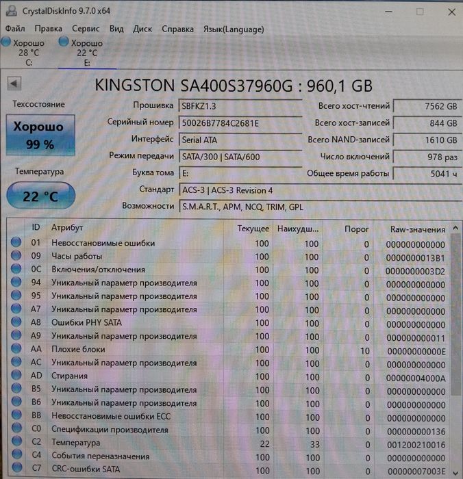Click the status icon of row B5

pos(16,388)
